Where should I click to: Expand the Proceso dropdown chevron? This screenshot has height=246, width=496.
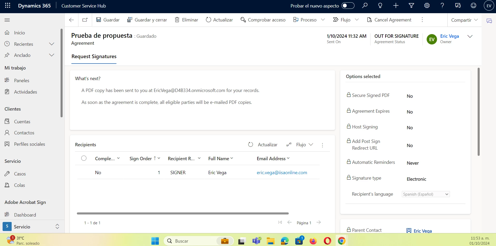coord(323,20)
